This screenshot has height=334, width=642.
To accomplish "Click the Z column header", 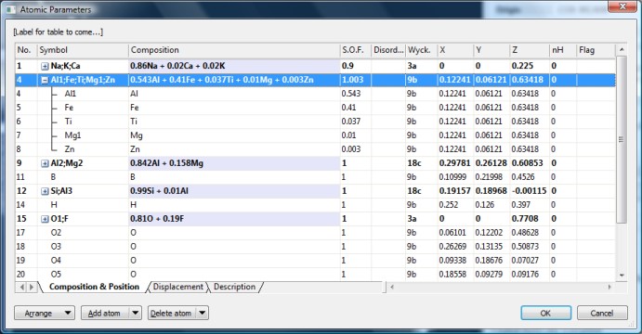I will (529, 50).
